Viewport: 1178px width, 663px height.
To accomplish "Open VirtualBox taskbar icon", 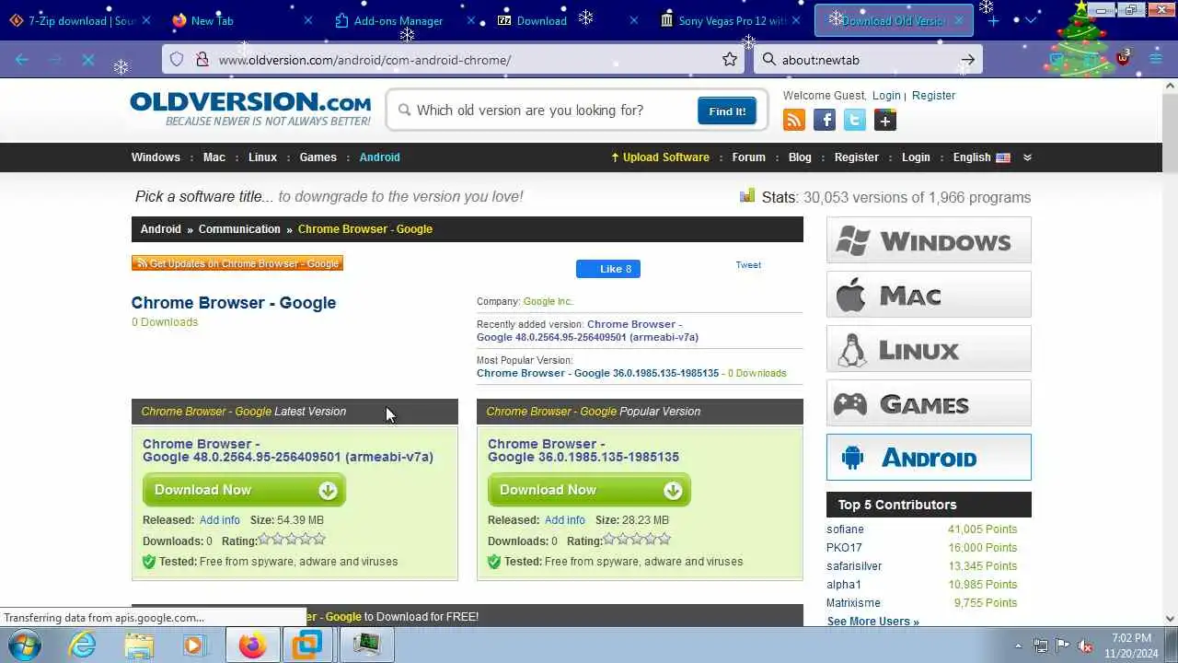I will [307, 645].
